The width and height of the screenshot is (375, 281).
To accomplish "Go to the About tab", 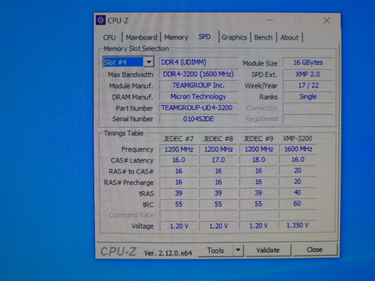I will 289,37.
